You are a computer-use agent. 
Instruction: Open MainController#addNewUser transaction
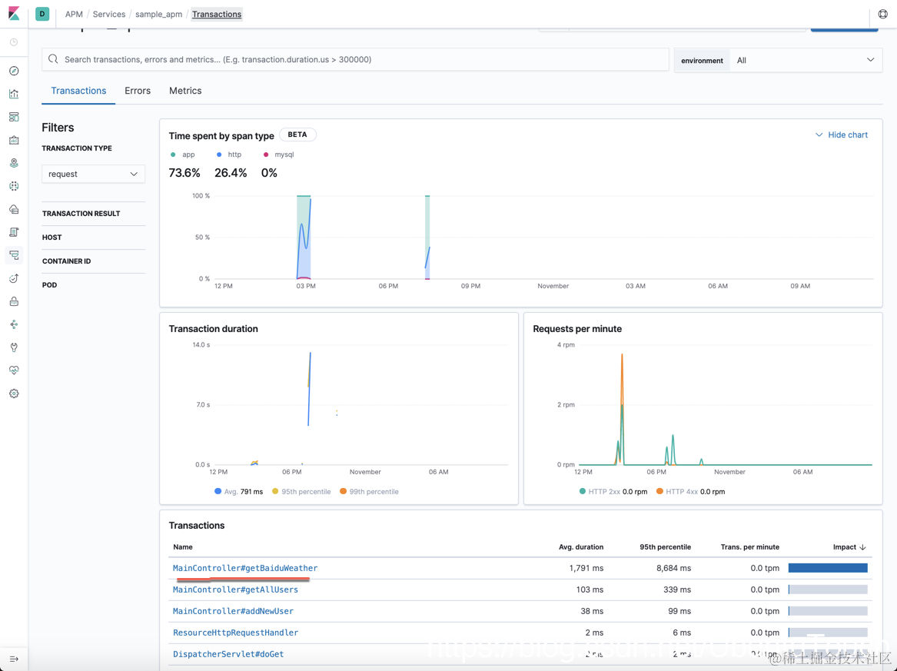tap(233, 611)
